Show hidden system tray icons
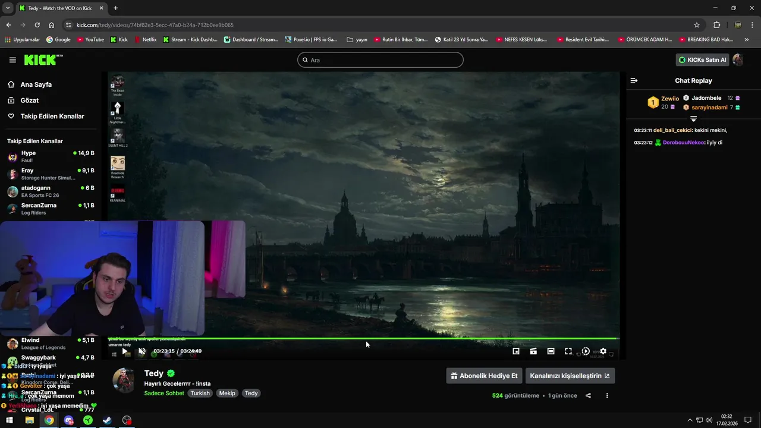The width and height of the screenshot is (761, 428). [x=690, y=420]
